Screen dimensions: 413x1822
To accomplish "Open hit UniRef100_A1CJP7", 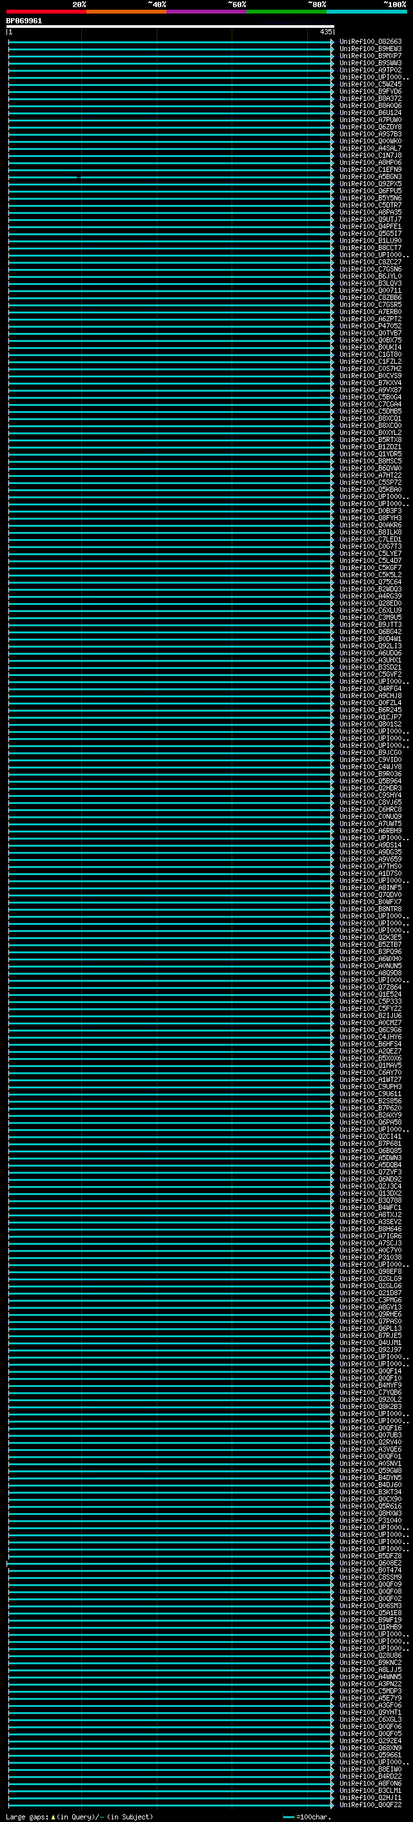I will (370, 717).
